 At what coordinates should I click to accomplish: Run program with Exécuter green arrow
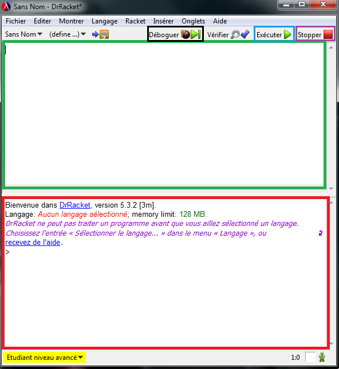[274, 34]
